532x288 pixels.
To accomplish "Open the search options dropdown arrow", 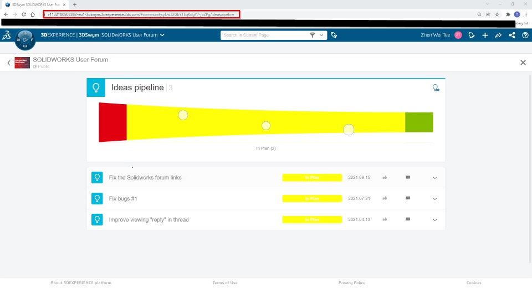I will [321, 35].
